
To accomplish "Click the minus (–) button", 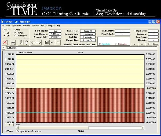I will click(x=142, y=44).
